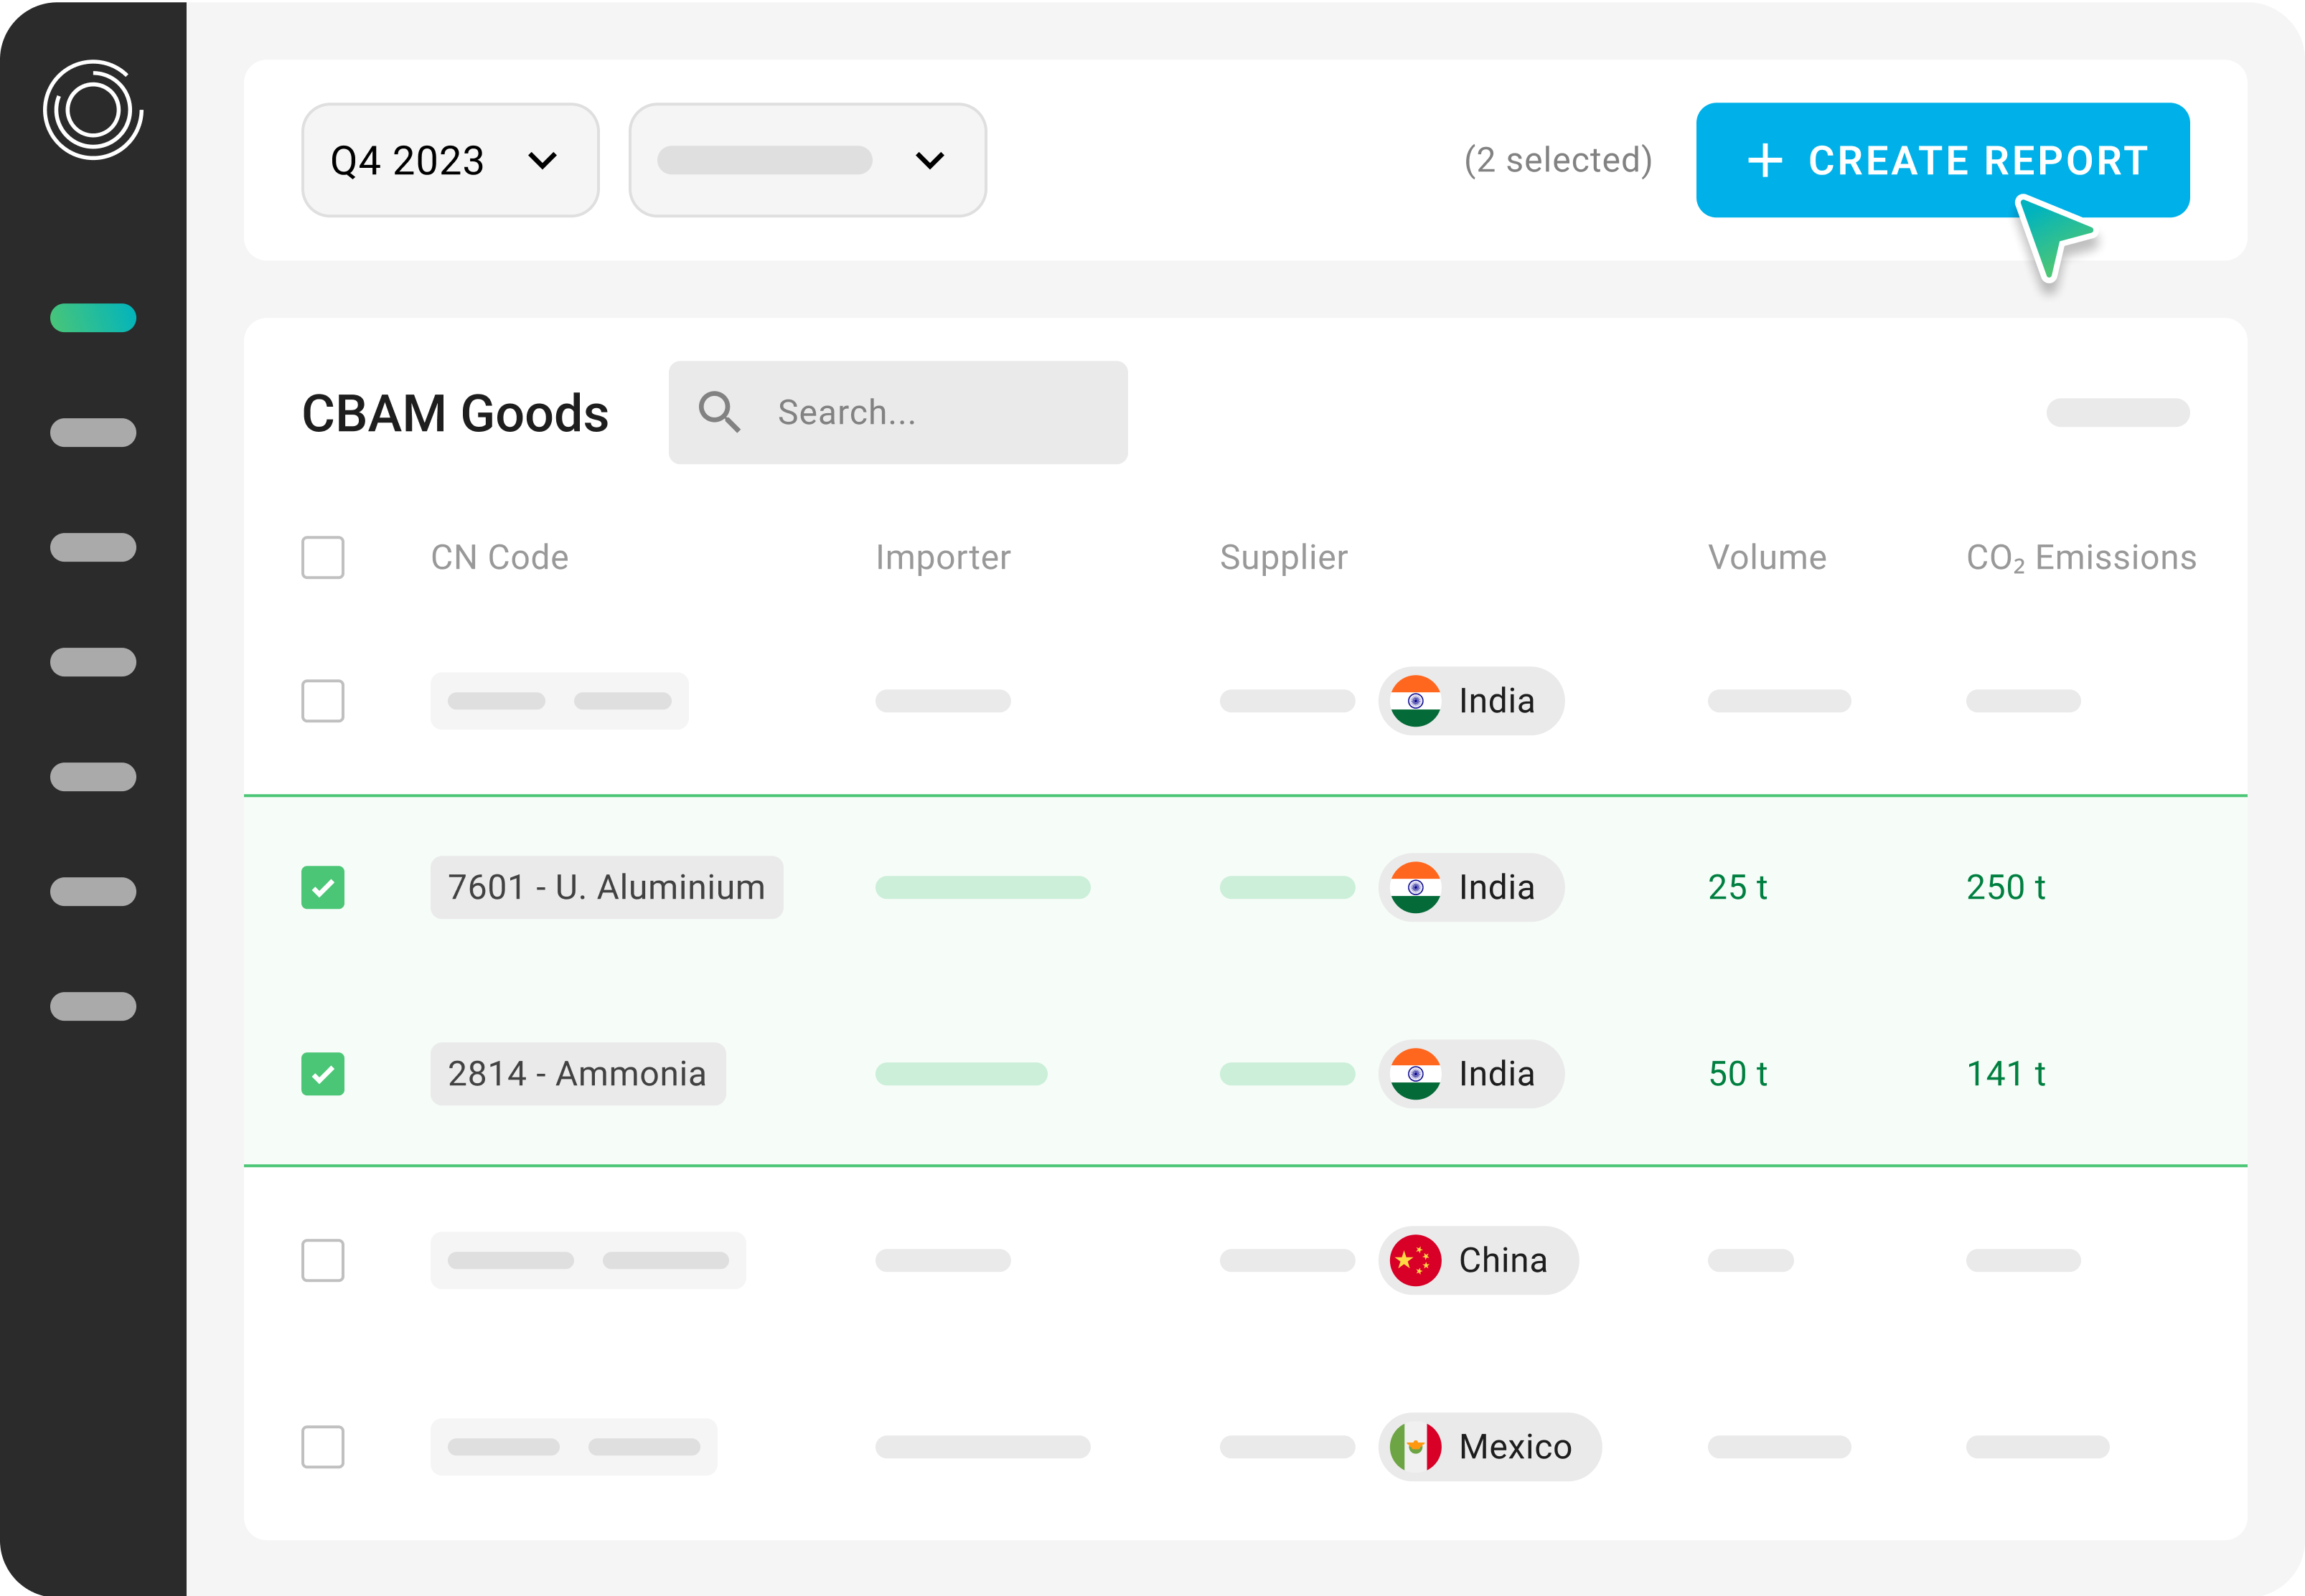Viewport: 2305px width, 1596px height.
Task: Select the bottom sidebar menu item
Action: click(92, 1006)
